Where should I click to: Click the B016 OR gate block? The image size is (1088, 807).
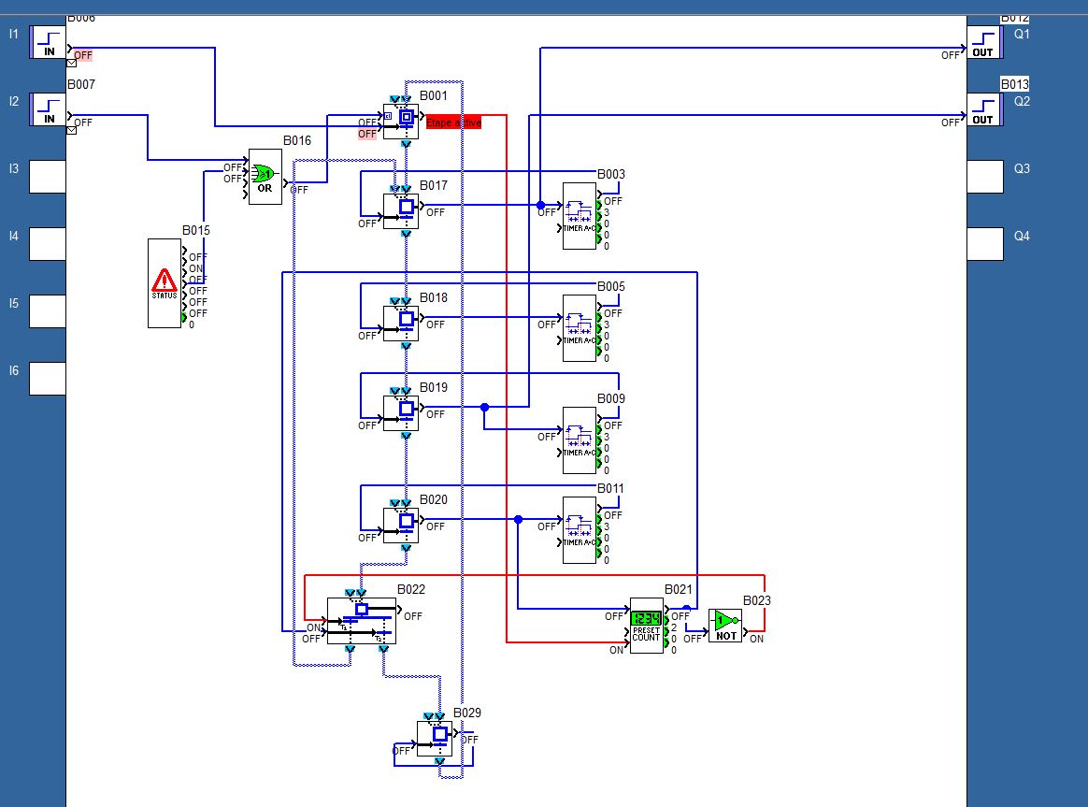tap(265, 177)
